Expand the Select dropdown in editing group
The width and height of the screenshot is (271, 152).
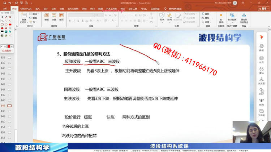pyautogui.click(x=207, y=22)
